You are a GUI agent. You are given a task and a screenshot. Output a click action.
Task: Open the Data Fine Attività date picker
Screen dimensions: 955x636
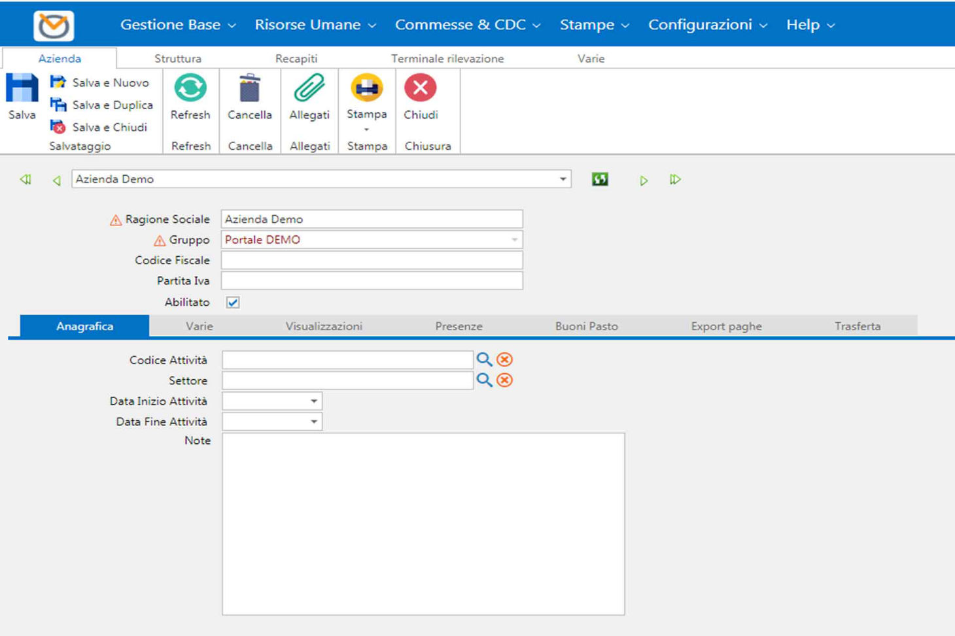click(314, 422)
